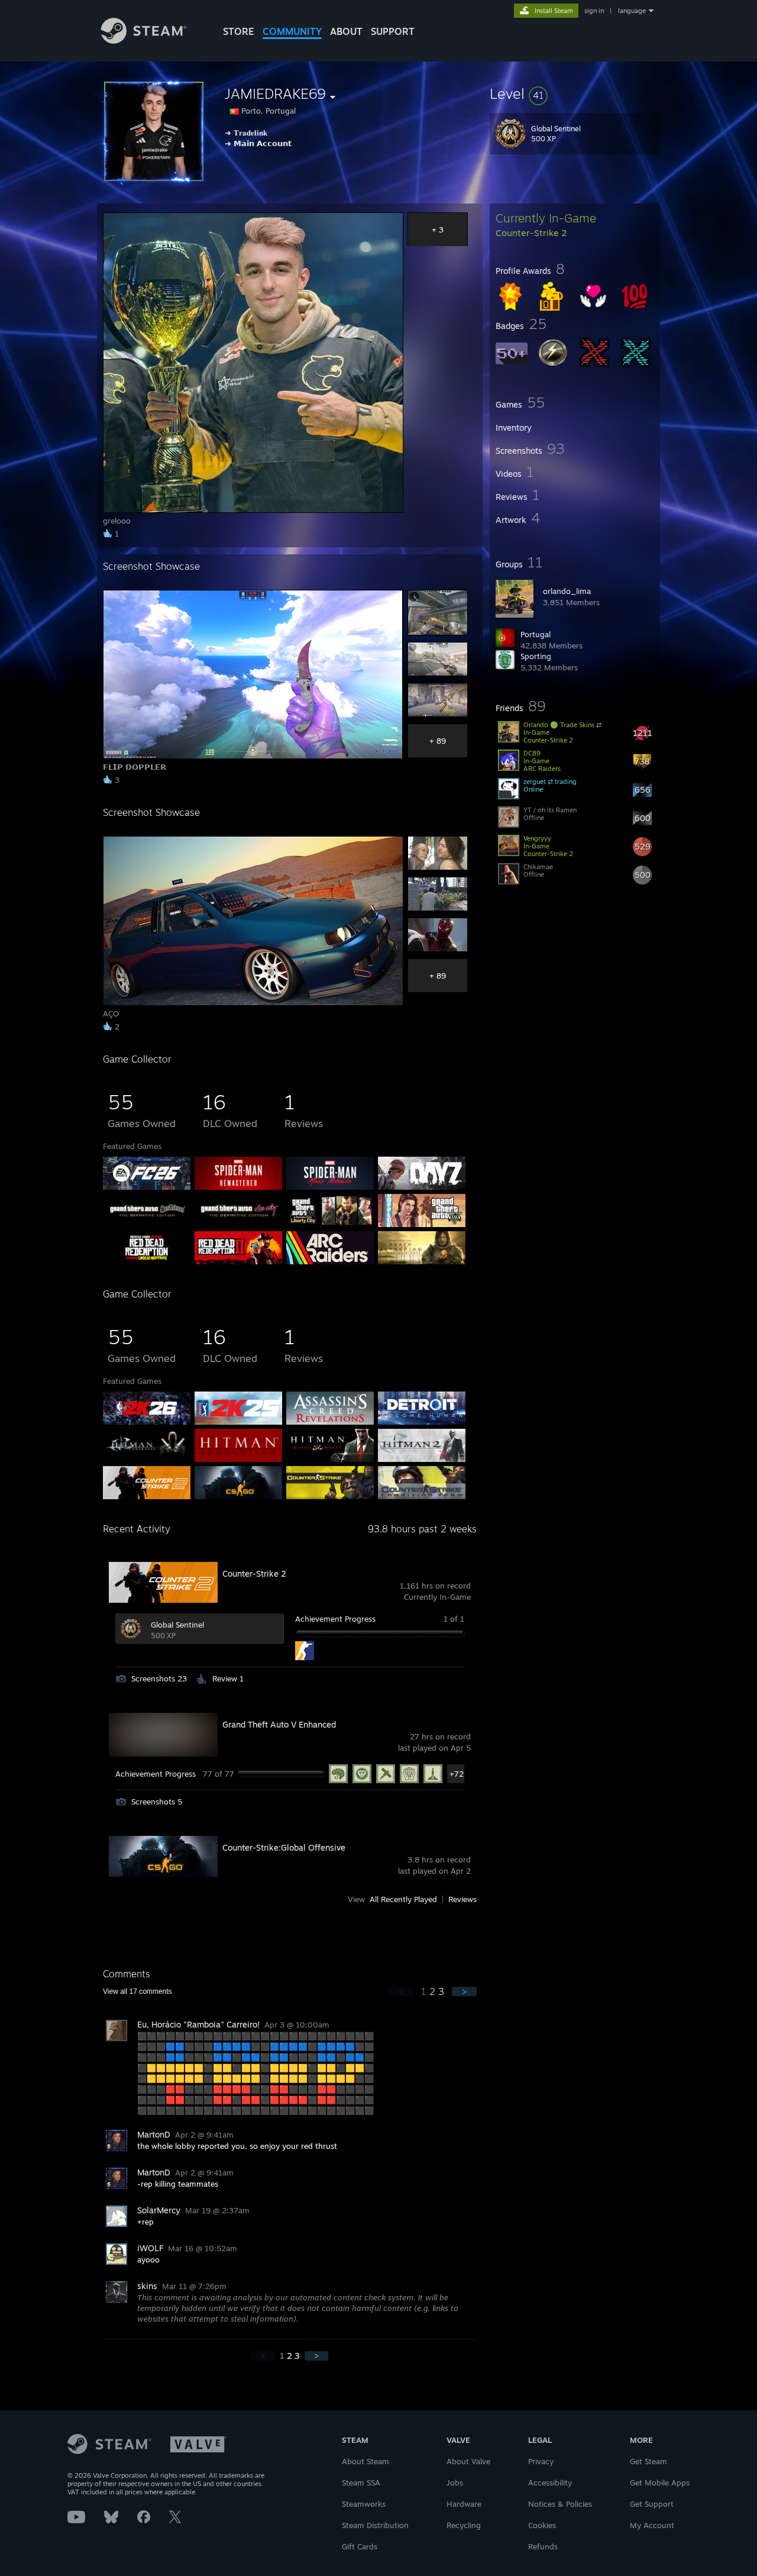The image size is (757, 2576).
Task: Open the SUPPORT menu item
Action: coord(392,32)
